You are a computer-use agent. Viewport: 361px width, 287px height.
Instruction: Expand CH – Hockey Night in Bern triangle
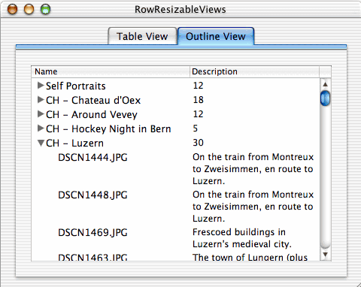(41, 128)
